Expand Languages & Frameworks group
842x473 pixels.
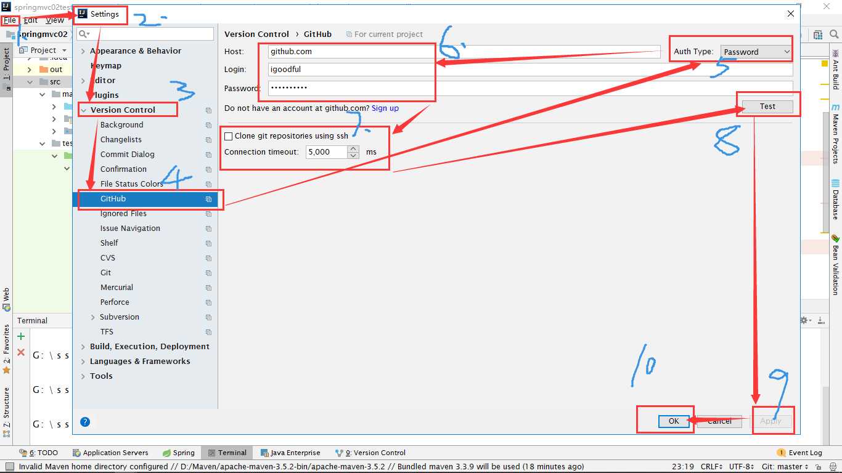pos(83,362)
